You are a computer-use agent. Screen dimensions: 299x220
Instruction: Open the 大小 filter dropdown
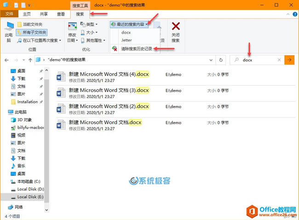89,33
